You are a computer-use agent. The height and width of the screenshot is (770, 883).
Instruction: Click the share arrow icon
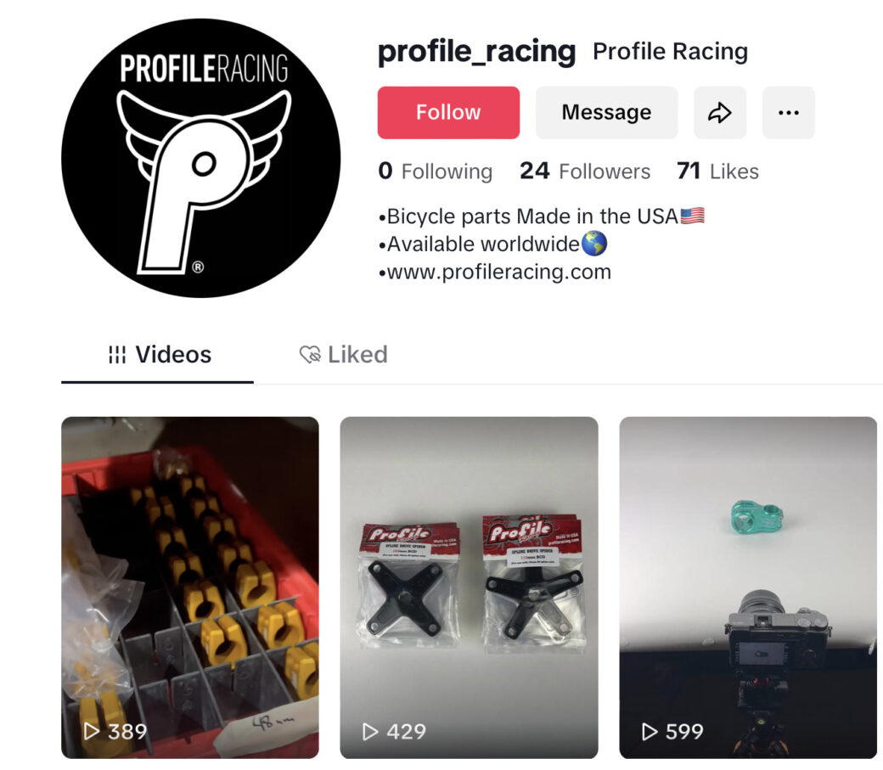[x=720, y=113]
